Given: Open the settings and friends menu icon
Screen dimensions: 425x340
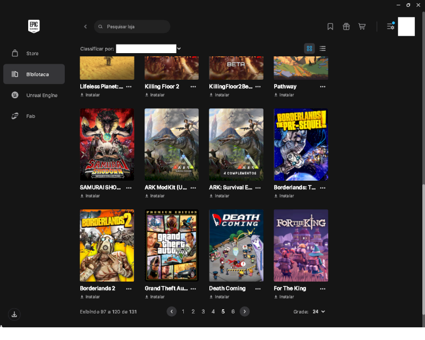Looking at the screenshot, I should coord(390,27).
